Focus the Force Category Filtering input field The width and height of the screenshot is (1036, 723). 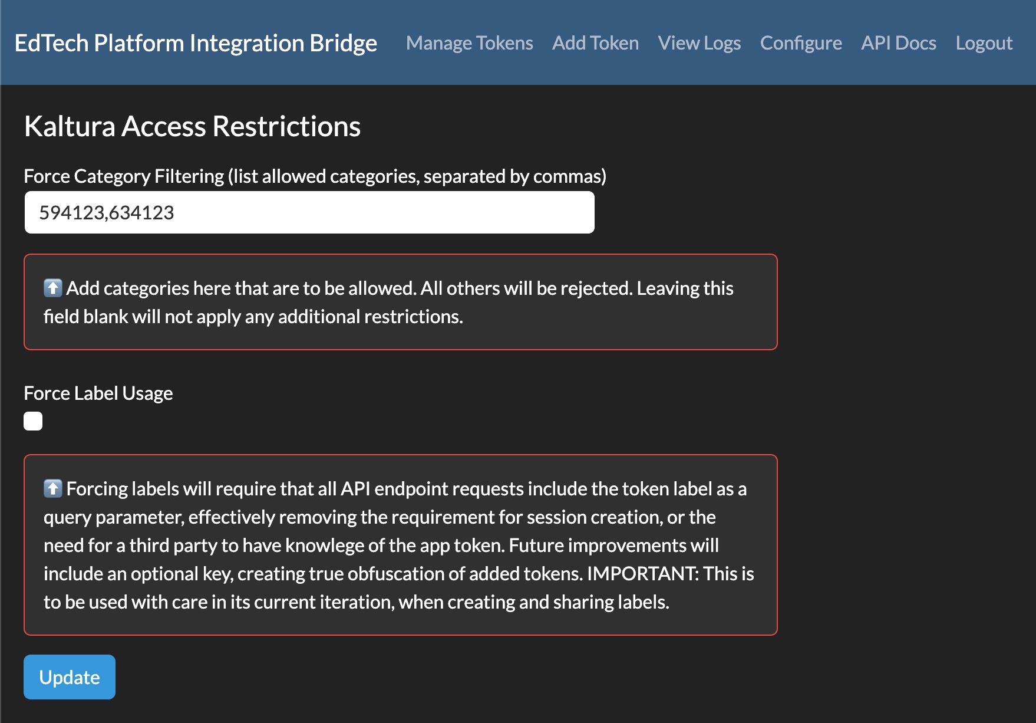point(309,212)
